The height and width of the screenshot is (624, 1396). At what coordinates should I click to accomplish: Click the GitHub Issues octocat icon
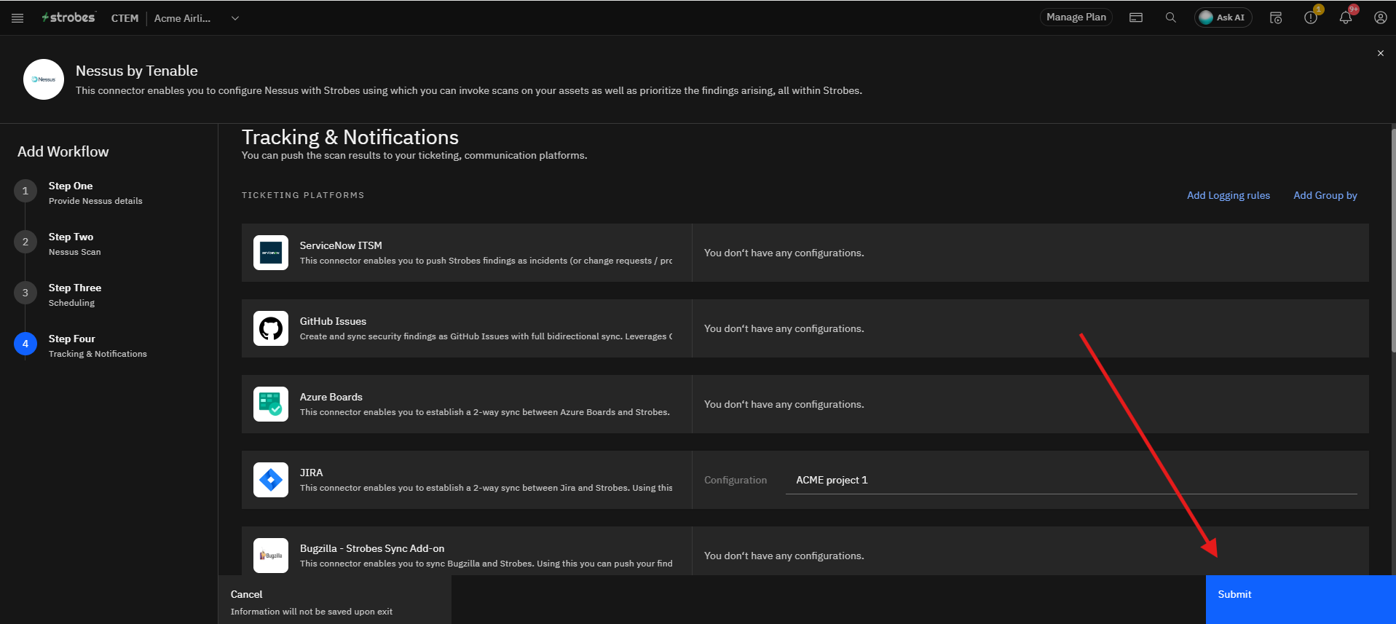271,328
